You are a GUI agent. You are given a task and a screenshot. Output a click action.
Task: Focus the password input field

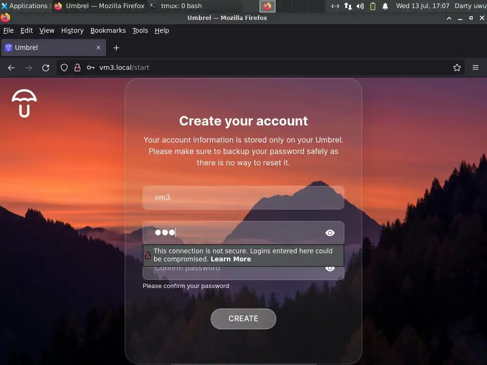click(243, 233)
